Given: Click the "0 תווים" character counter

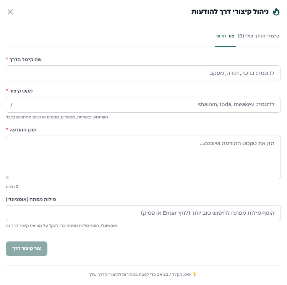Looking at the screenshot, I should [12, 187].
